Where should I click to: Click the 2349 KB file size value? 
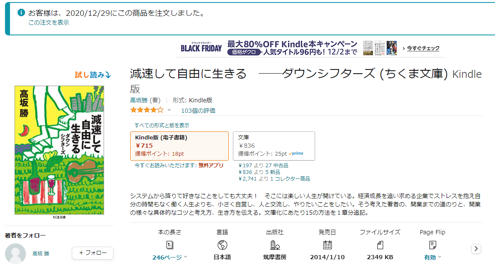(x=380, y=257)
